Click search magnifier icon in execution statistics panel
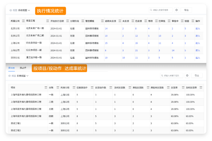The width and height of the screenshot is (212, 141). click(151, 10)
